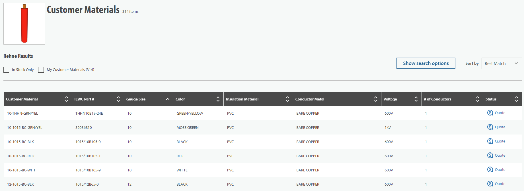This screenshot has width=524, height=191.
Task: Request Quote for 10-1015-BC-RED
Action: 500,155
